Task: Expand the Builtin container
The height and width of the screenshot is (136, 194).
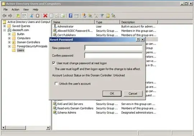Action: point(9,34)
